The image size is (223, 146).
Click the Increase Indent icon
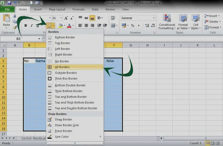[x=105, y=26]
